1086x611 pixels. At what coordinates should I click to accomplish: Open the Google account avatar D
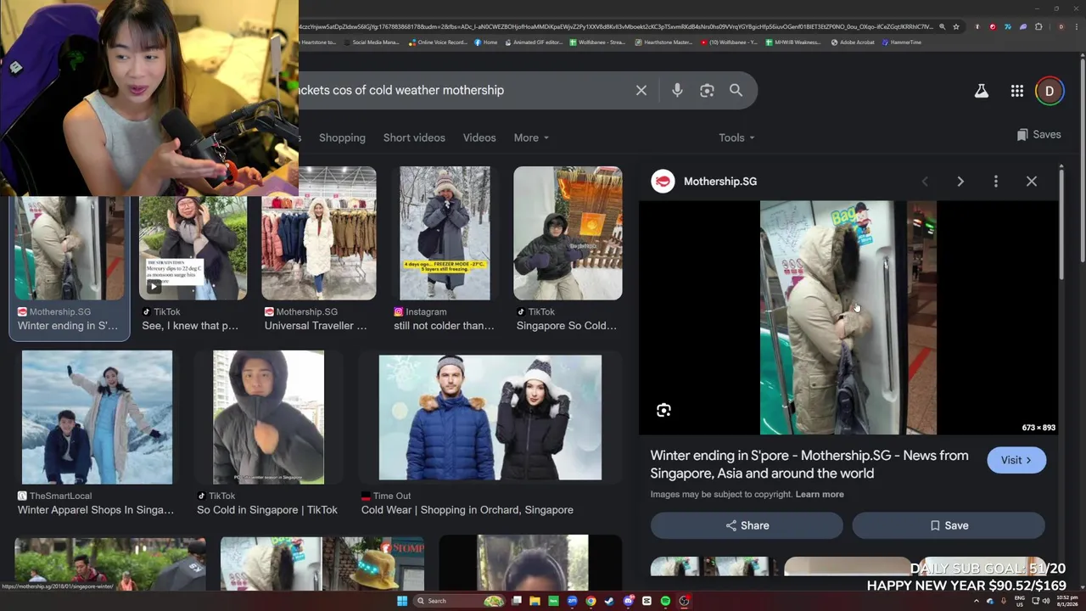point(1050,91)
